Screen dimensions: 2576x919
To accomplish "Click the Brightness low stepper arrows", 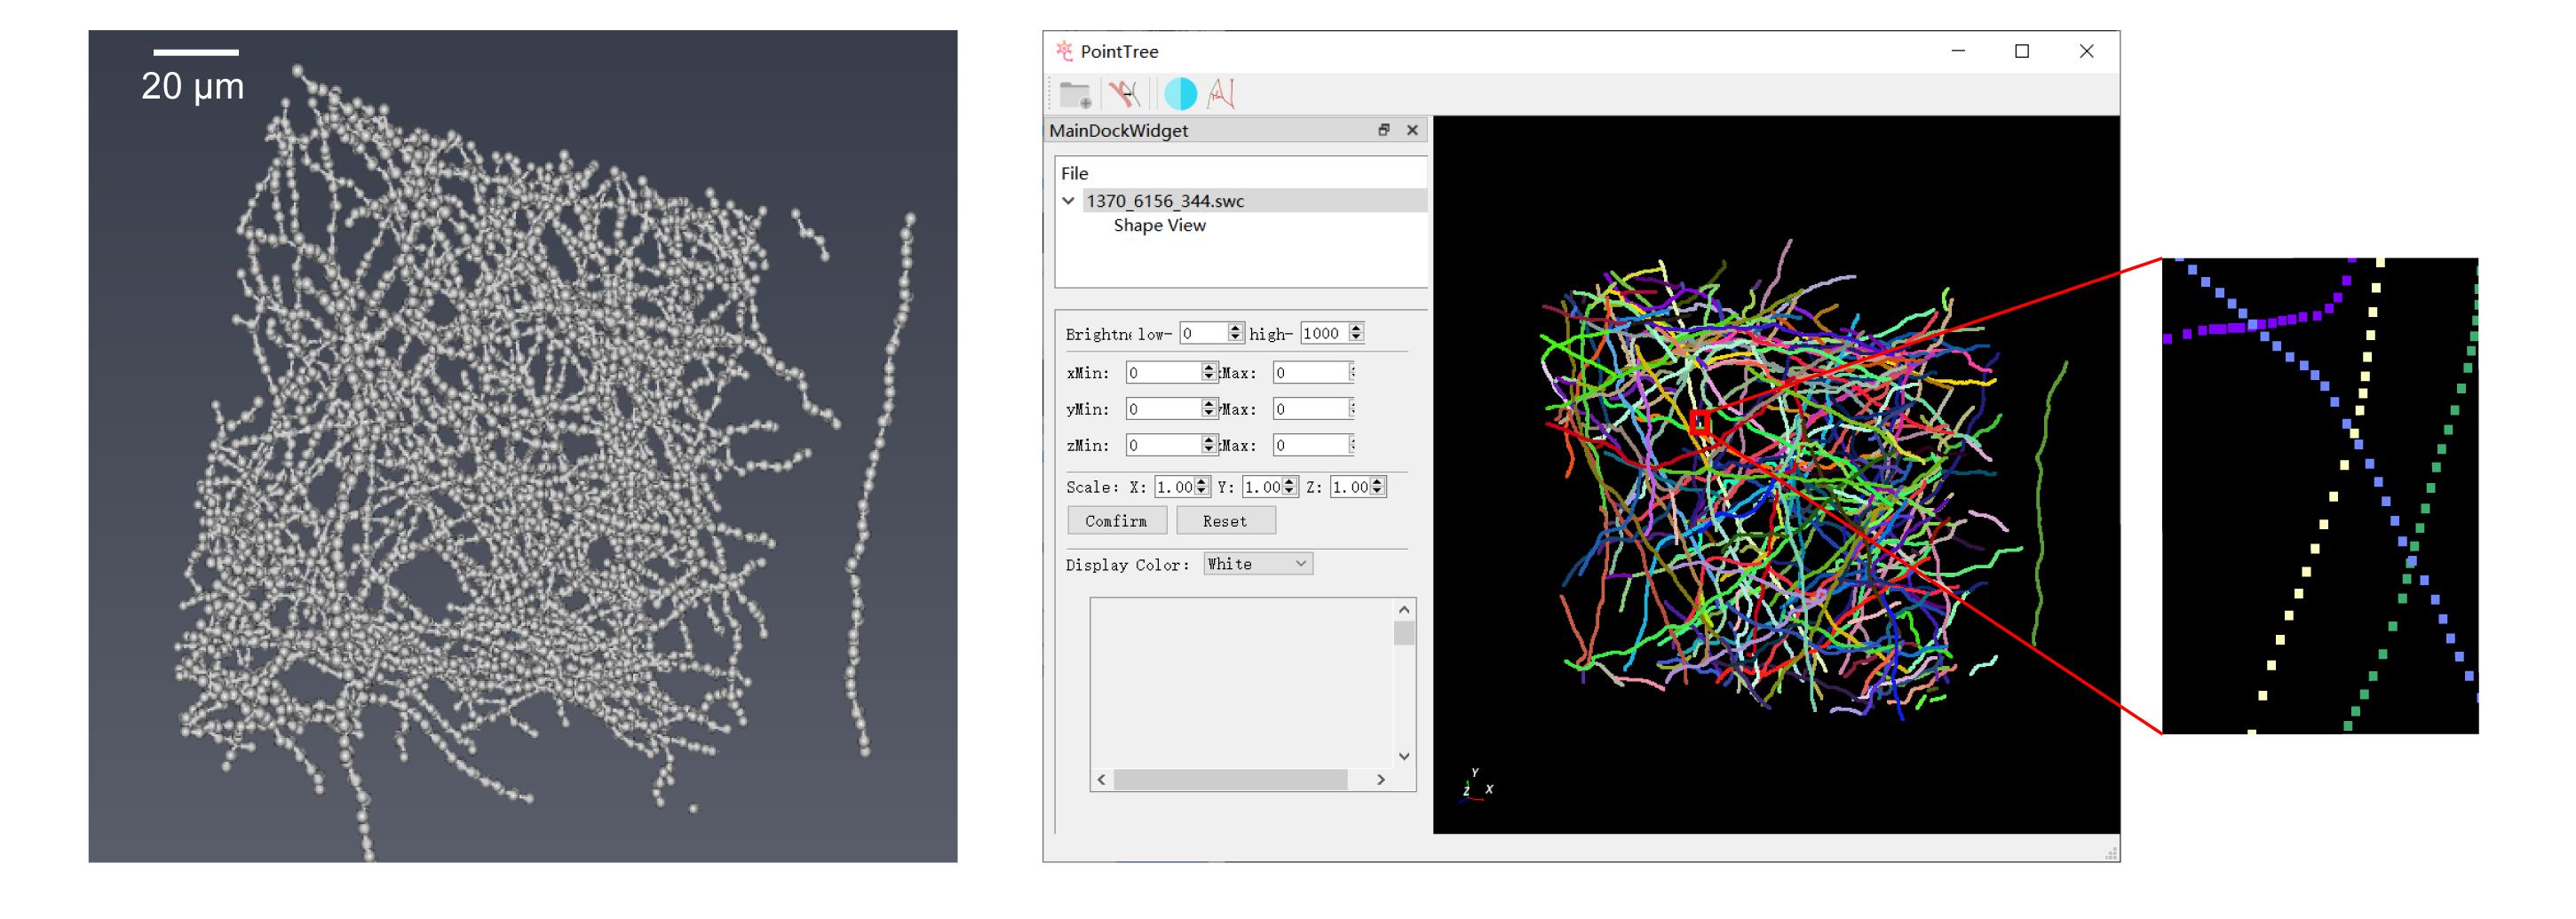I will [1235, 333].
